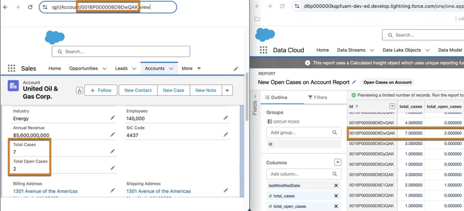464x211 pixels.
Task: Expand the Fields side panel
Action: (254, 97)
